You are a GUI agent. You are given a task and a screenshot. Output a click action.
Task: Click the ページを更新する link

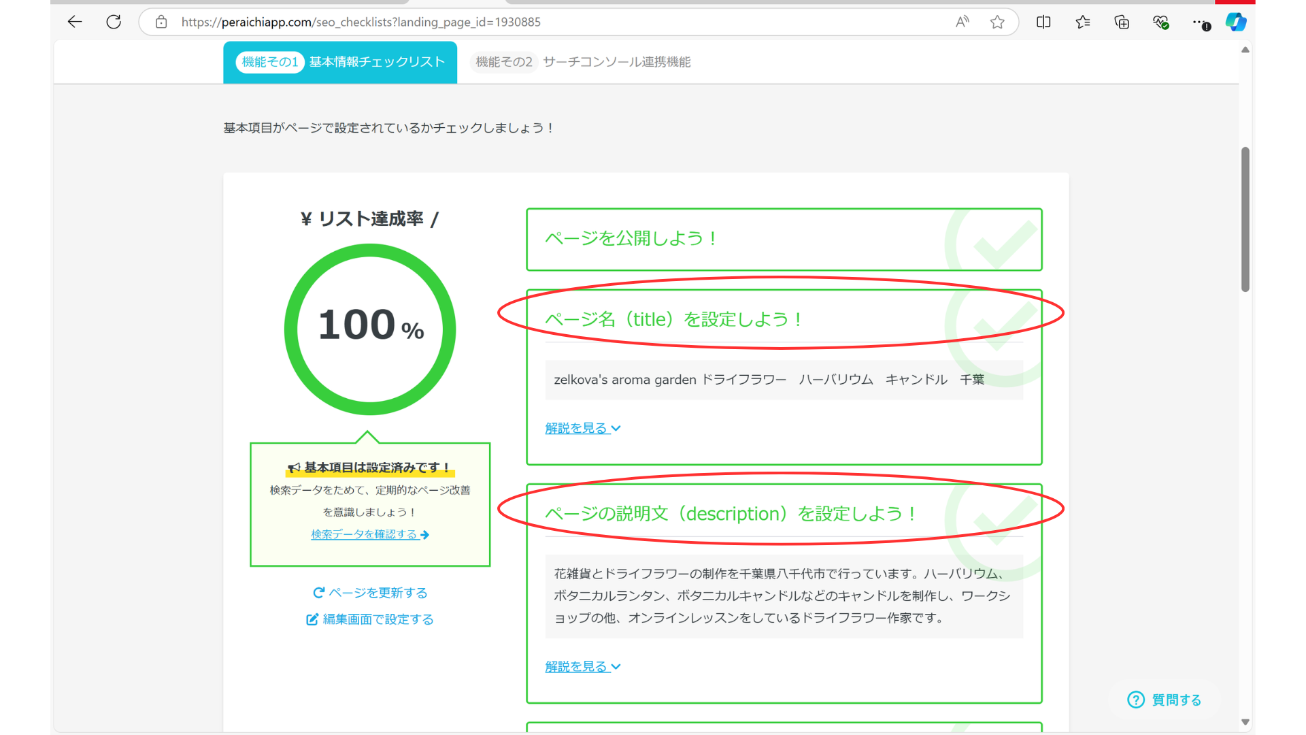point(370,593)
